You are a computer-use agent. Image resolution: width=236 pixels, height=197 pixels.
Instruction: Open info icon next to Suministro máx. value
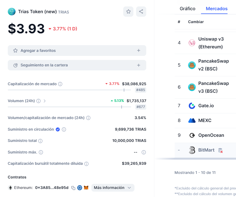[x=144, y=152]
